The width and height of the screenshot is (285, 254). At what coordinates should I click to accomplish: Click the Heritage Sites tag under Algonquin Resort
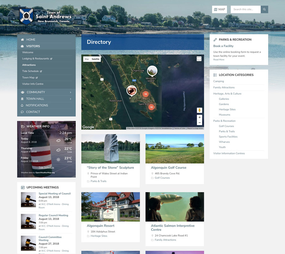tap(99, 236)
